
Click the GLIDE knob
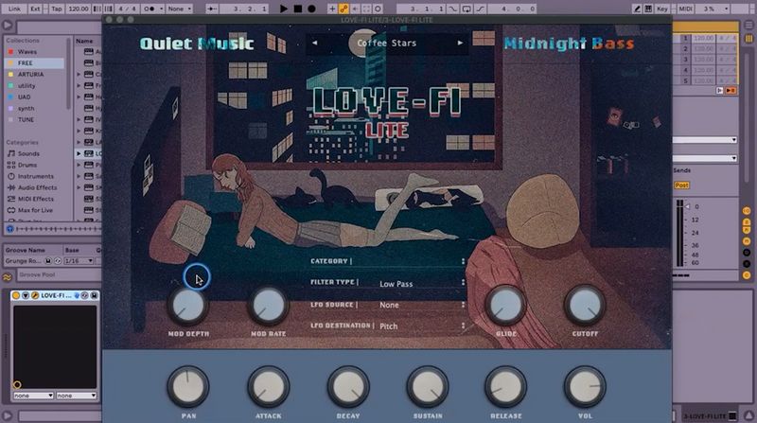[x=505, y=305]
